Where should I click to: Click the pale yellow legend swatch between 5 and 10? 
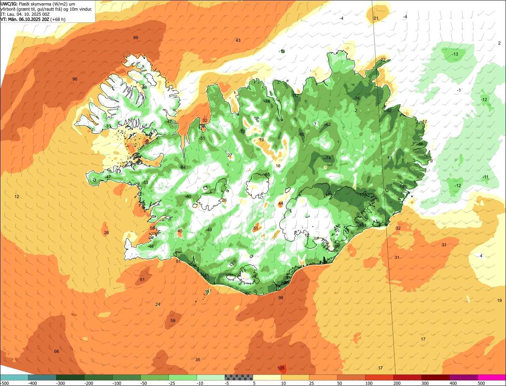pyautogui.click(x=267, y=377)
